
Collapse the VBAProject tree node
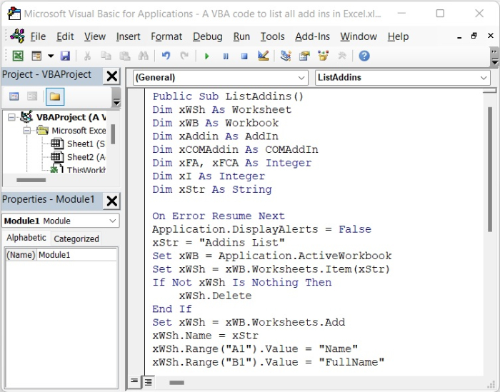(11, 118)
